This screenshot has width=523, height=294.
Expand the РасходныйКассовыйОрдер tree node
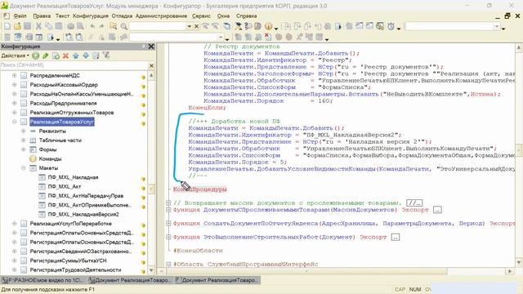15,85
